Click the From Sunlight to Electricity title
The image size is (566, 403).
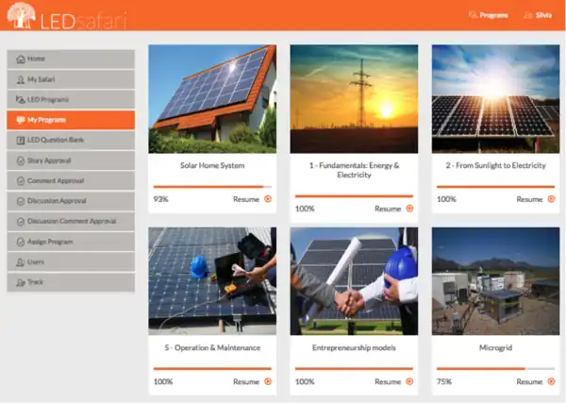tap(495, 165)
